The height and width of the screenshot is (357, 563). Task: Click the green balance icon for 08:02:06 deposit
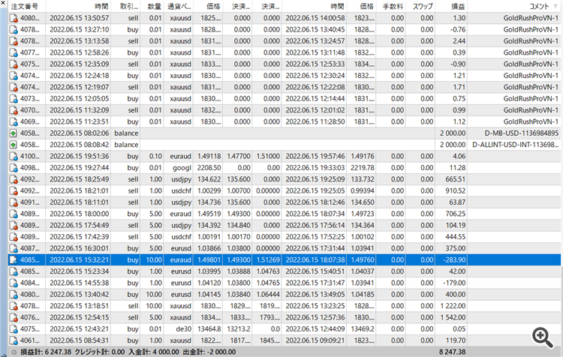(x=14, y=133)
